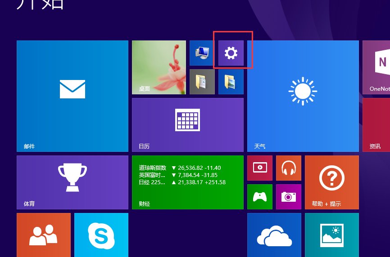Image resolution: width=390 pixels, height=257 pixels.
Task: Open the Skype tile
Action: pyautogui.click(x=101, y=235)
